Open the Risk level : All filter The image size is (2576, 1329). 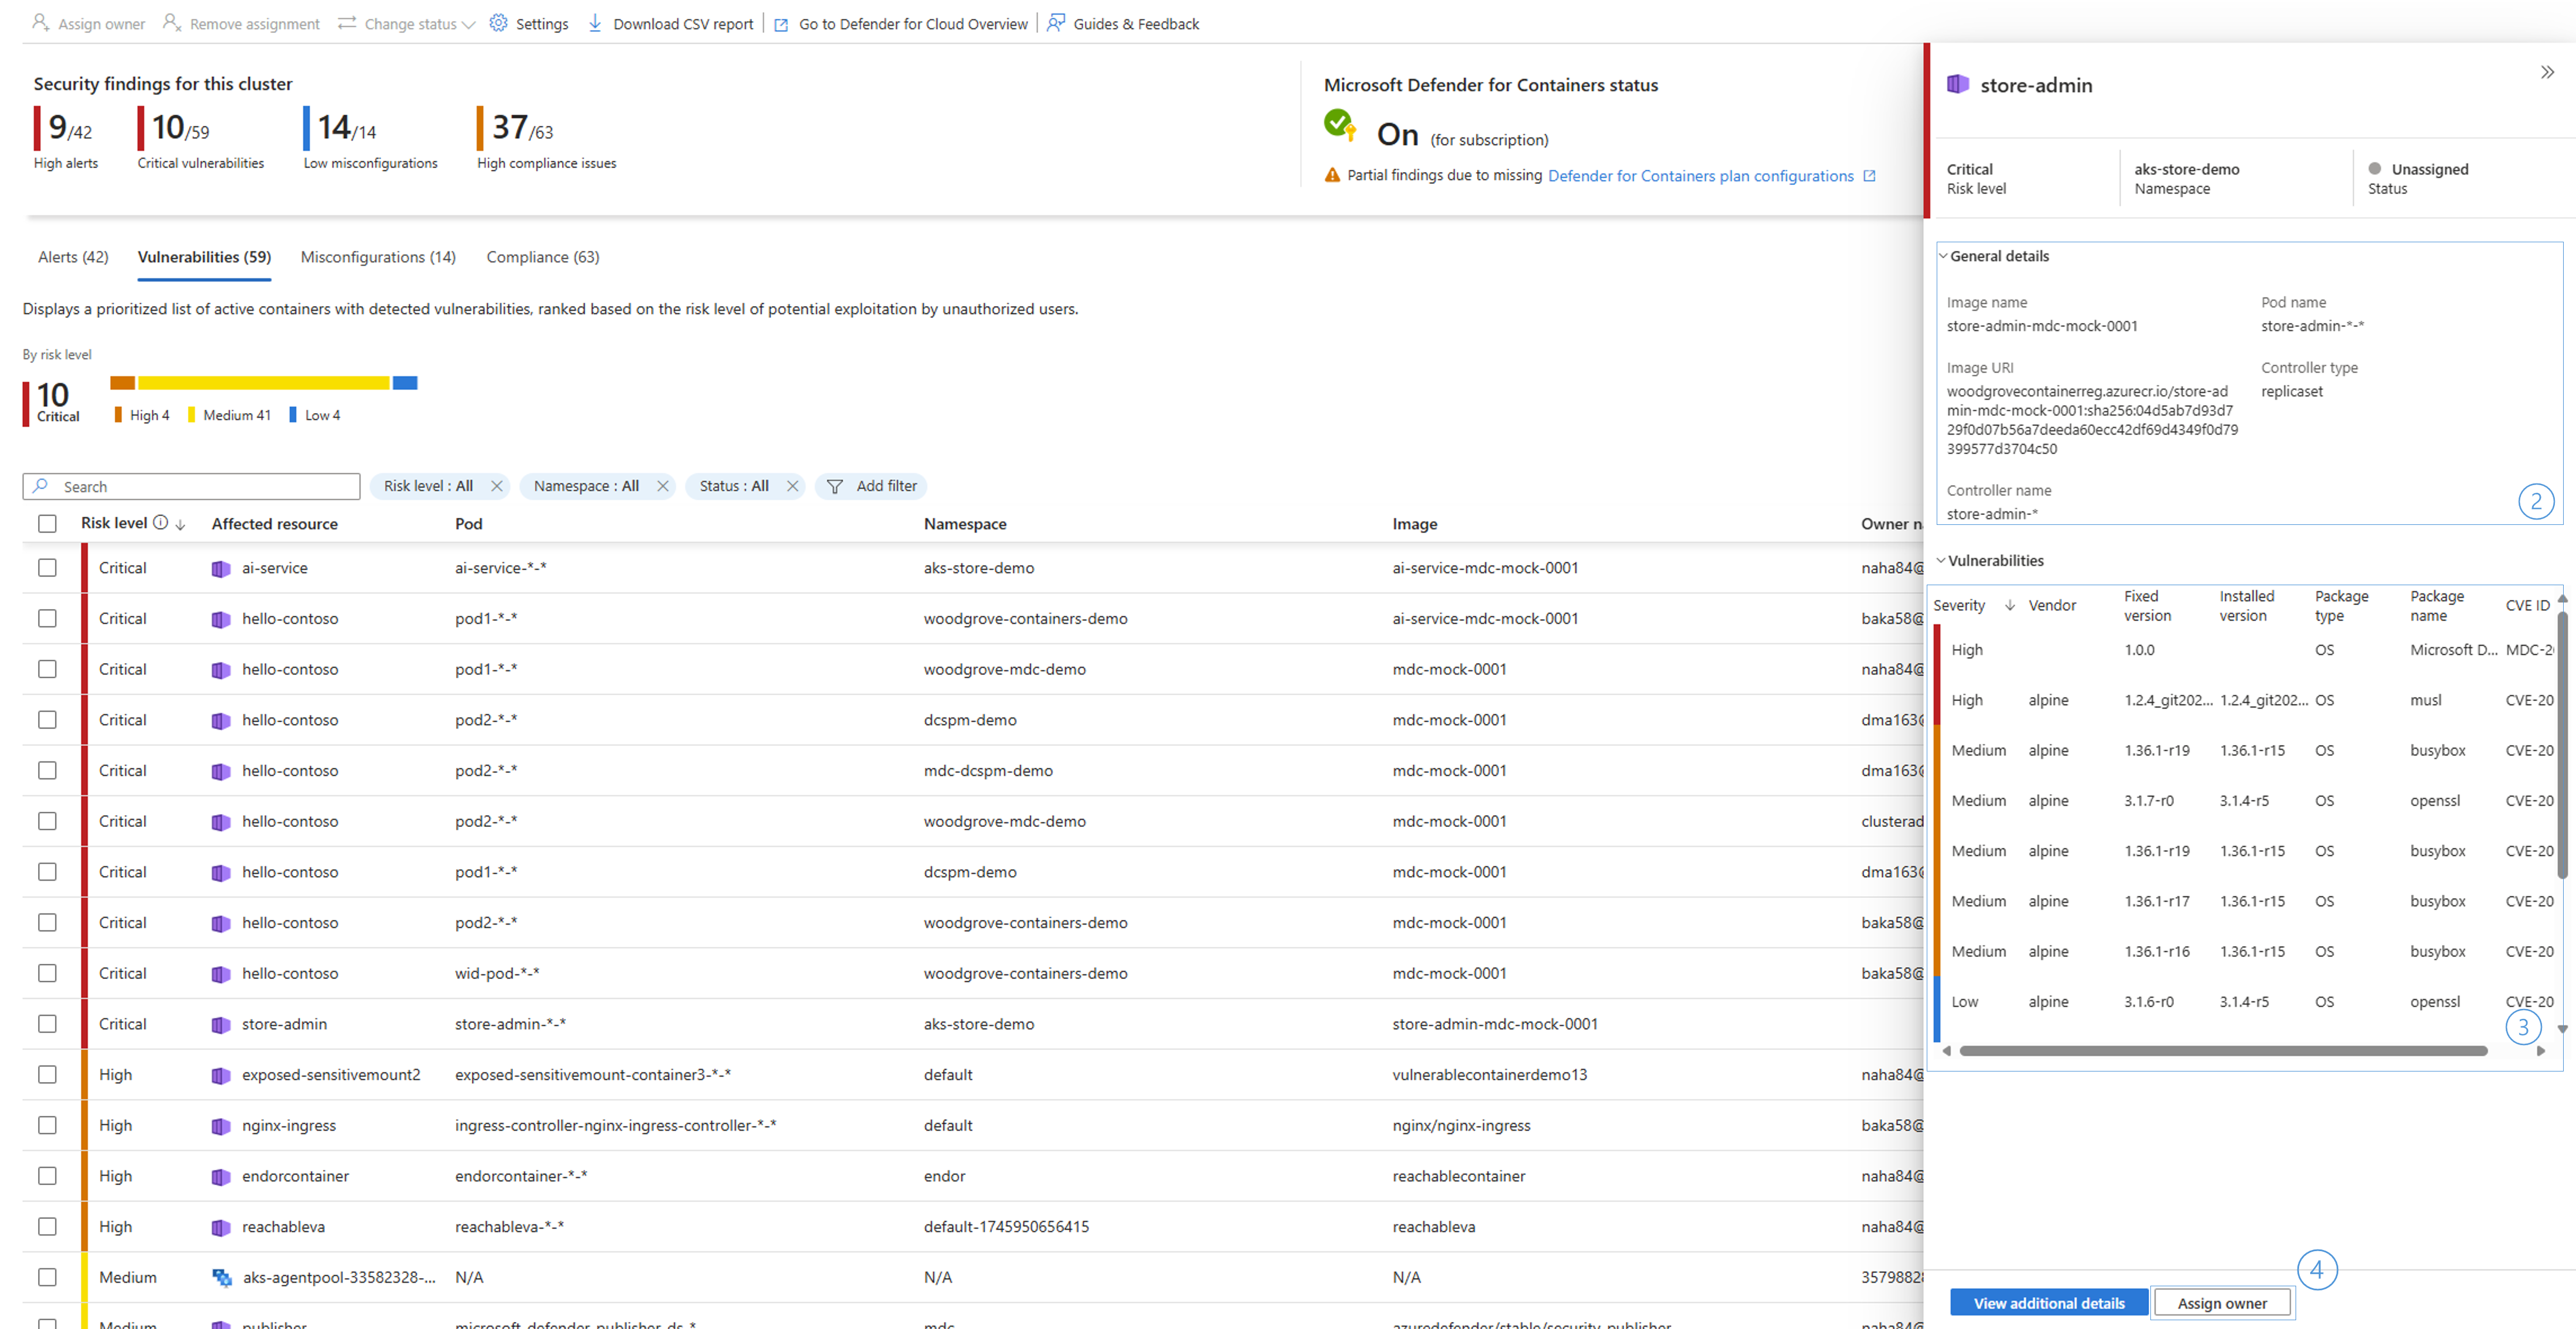click(x=428, y=486)
